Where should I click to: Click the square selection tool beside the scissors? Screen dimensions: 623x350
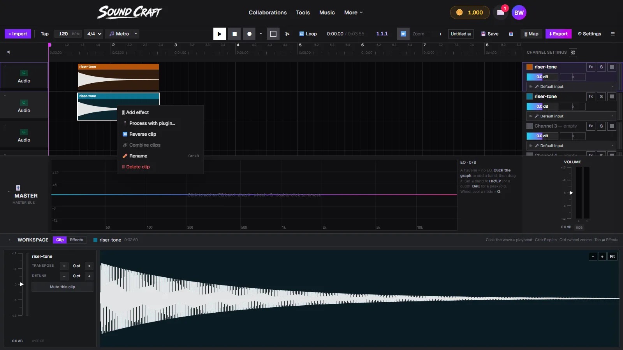click(x=273, y=34)
